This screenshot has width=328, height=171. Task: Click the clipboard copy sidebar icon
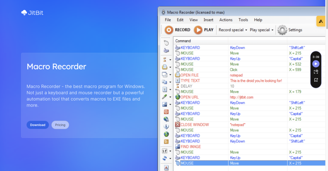pyautogui.click(x=165, y=82)
